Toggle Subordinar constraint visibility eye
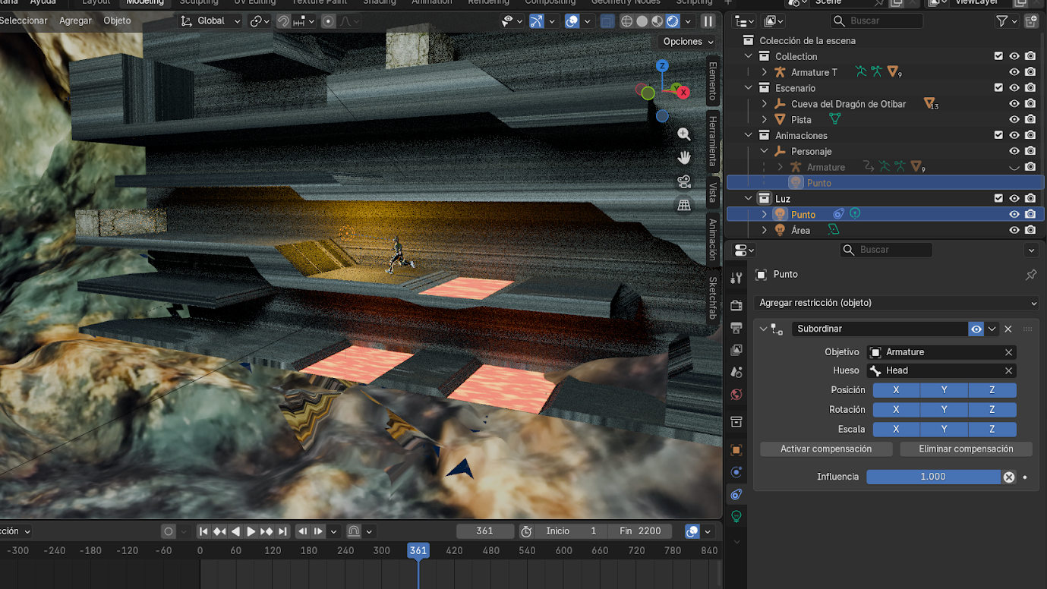Viewport: 1047px width, 589px height. (x=976, y=329)
